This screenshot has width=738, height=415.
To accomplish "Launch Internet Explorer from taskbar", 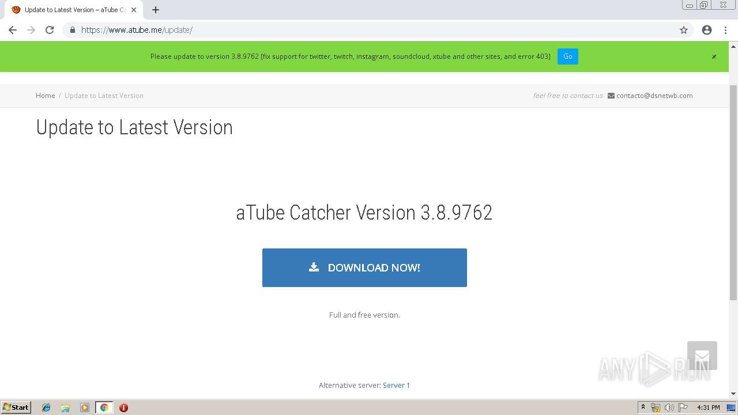I will [46, 408].
